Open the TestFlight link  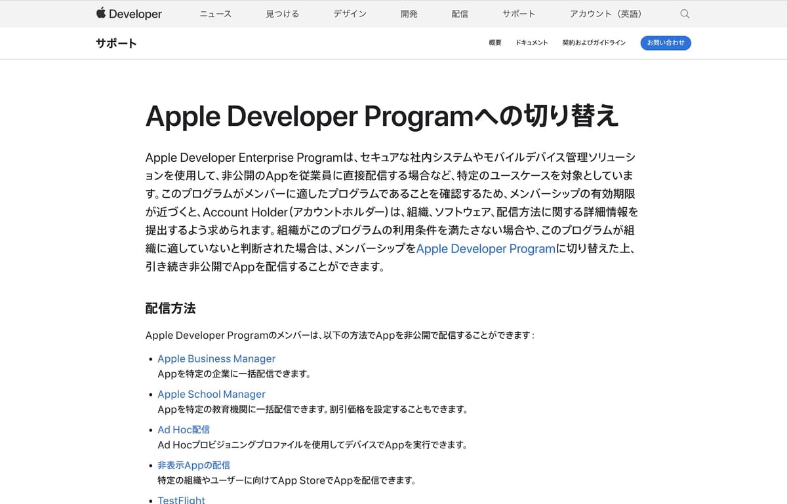[x=181, y=499]
